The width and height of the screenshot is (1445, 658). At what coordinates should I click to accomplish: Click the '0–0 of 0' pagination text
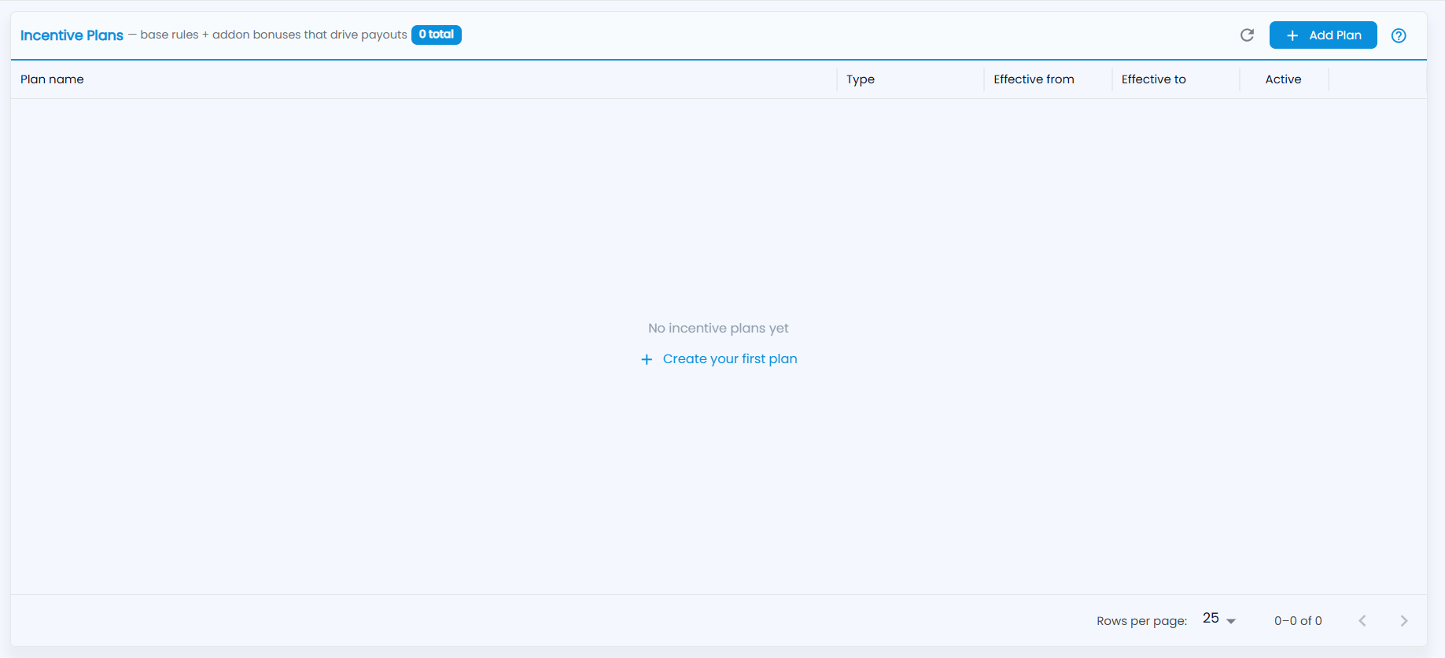tap(1298, 621)
